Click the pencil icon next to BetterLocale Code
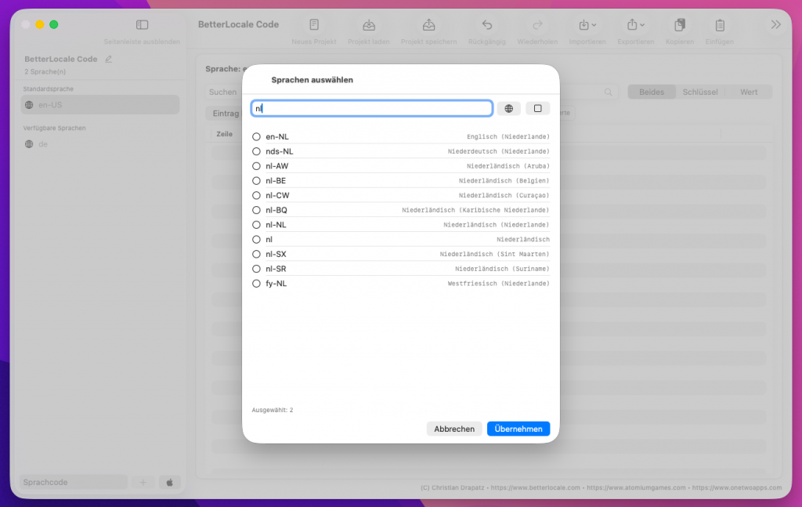Screen dimensions: 802x507 coord(109,59)
